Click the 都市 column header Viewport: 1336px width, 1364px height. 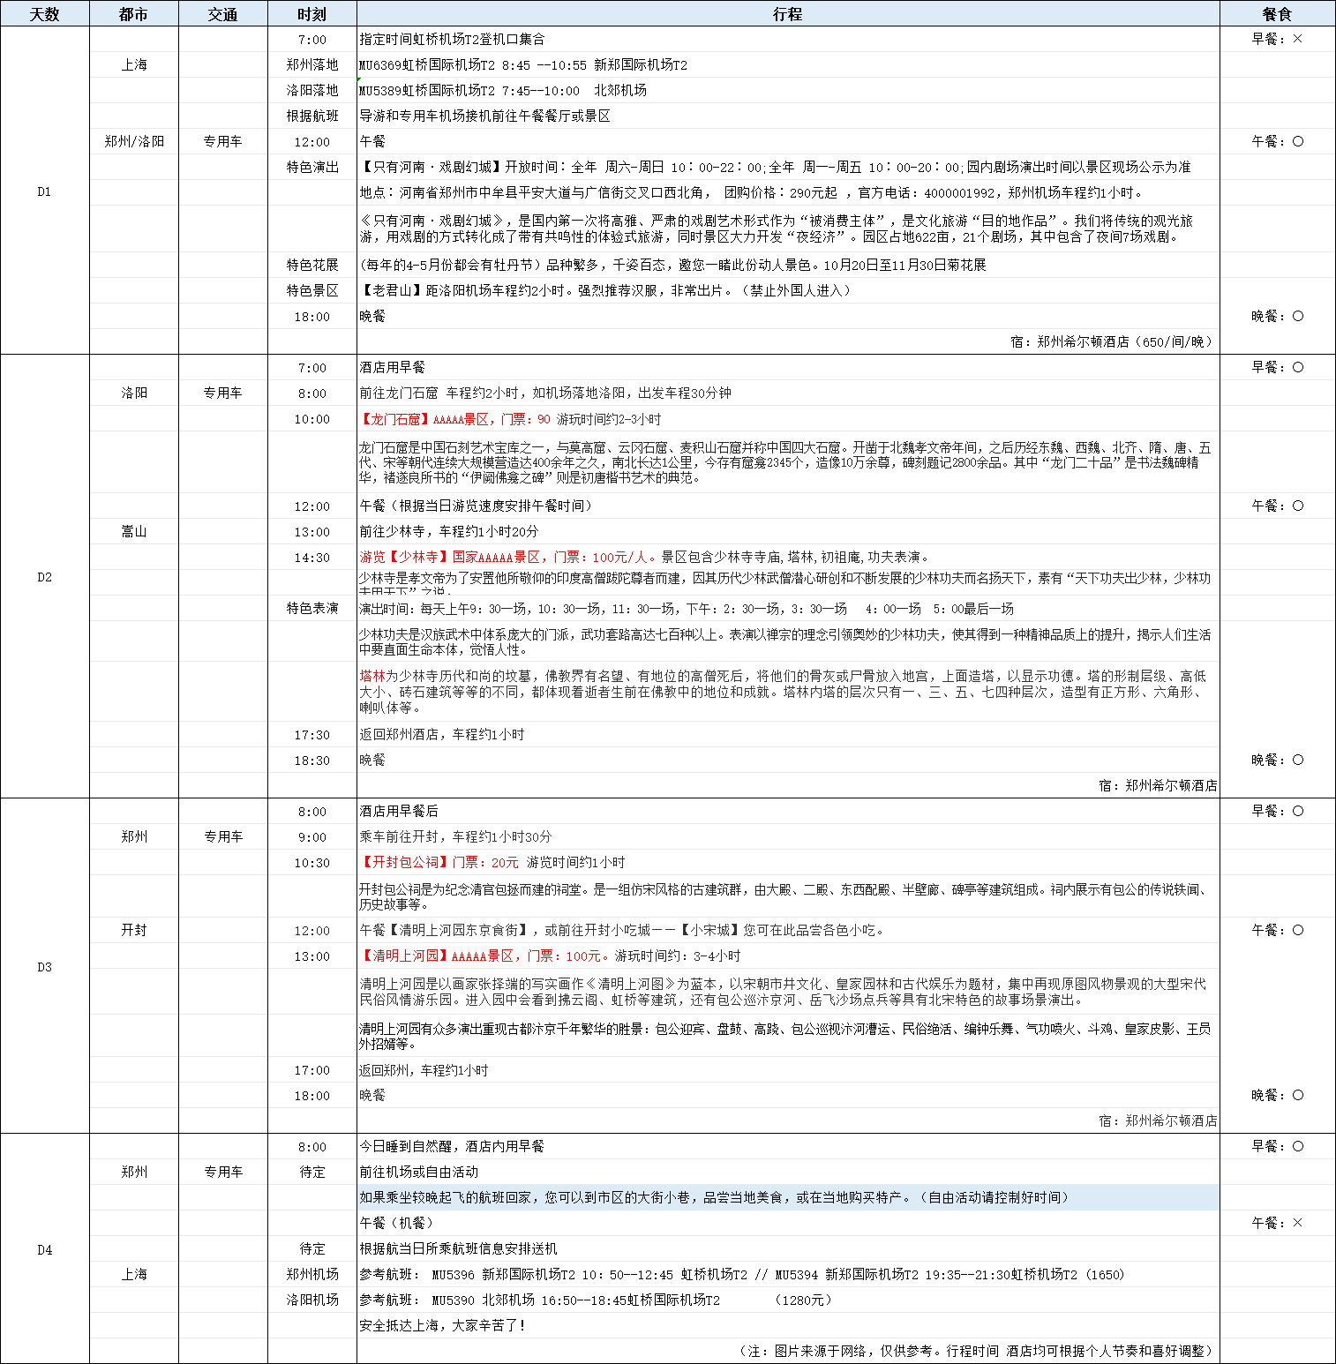(134, 14)
